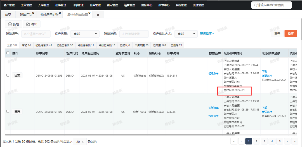Check the row DEMO-240808-011US checkbox
This screenshot has height=147, width=302.
point(8,111)
